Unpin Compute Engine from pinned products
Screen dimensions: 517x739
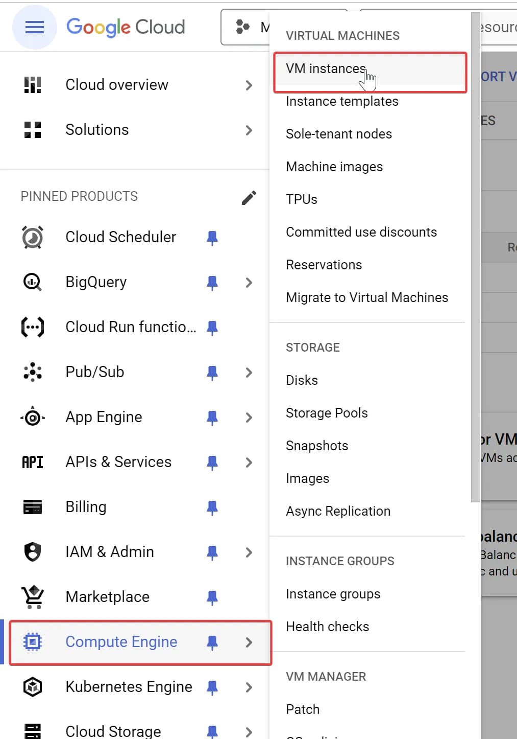(212, 642)
